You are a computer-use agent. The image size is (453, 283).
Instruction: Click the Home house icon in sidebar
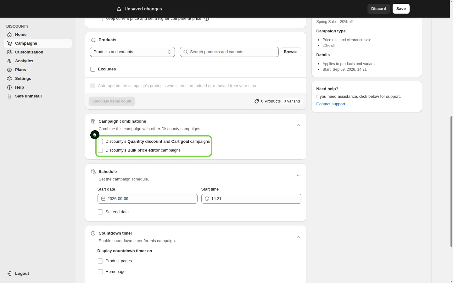click(9, 35)
